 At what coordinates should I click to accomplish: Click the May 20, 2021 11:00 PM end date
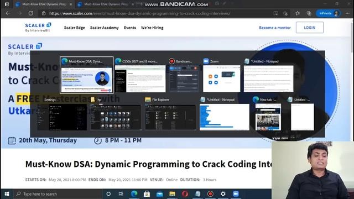[128, 180]
